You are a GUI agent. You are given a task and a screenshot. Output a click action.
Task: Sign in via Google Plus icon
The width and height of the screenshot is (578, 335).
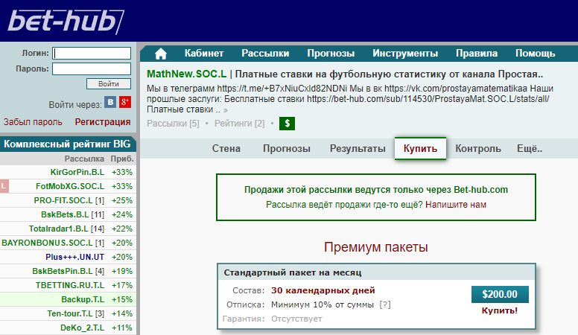(x=125, y=102)
